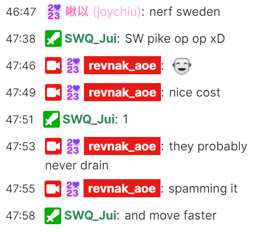Viewport: 270px width, 233px height.
Task: Click revnak_aoe username at 47:46
Action: 122,65
